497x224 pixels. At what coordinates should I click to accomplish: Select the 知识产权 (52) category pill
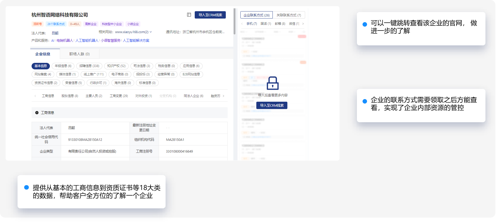pos(116,66)
